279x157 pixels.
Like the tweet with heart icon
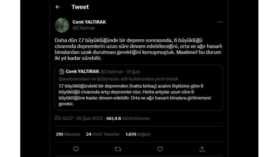click(160, 149)
